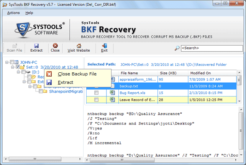Toggle the (D:) drive checkbox
This screenshot has width=246, height=165.
(23, 72)
